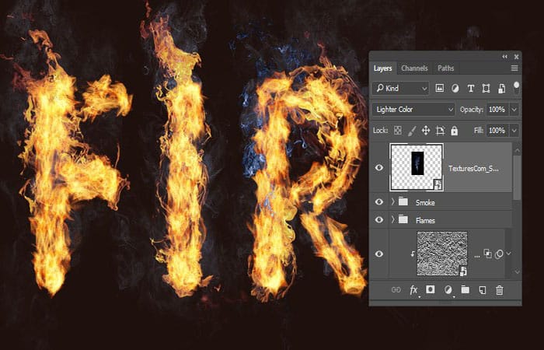Switch to the Channels tab

(x=414, y=68)
